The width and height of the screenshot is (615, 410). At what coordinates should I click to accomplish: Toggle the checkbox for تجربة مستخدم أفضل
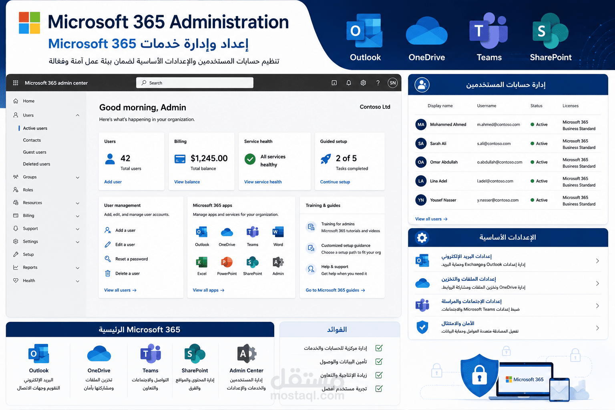[x=379, y=388]
